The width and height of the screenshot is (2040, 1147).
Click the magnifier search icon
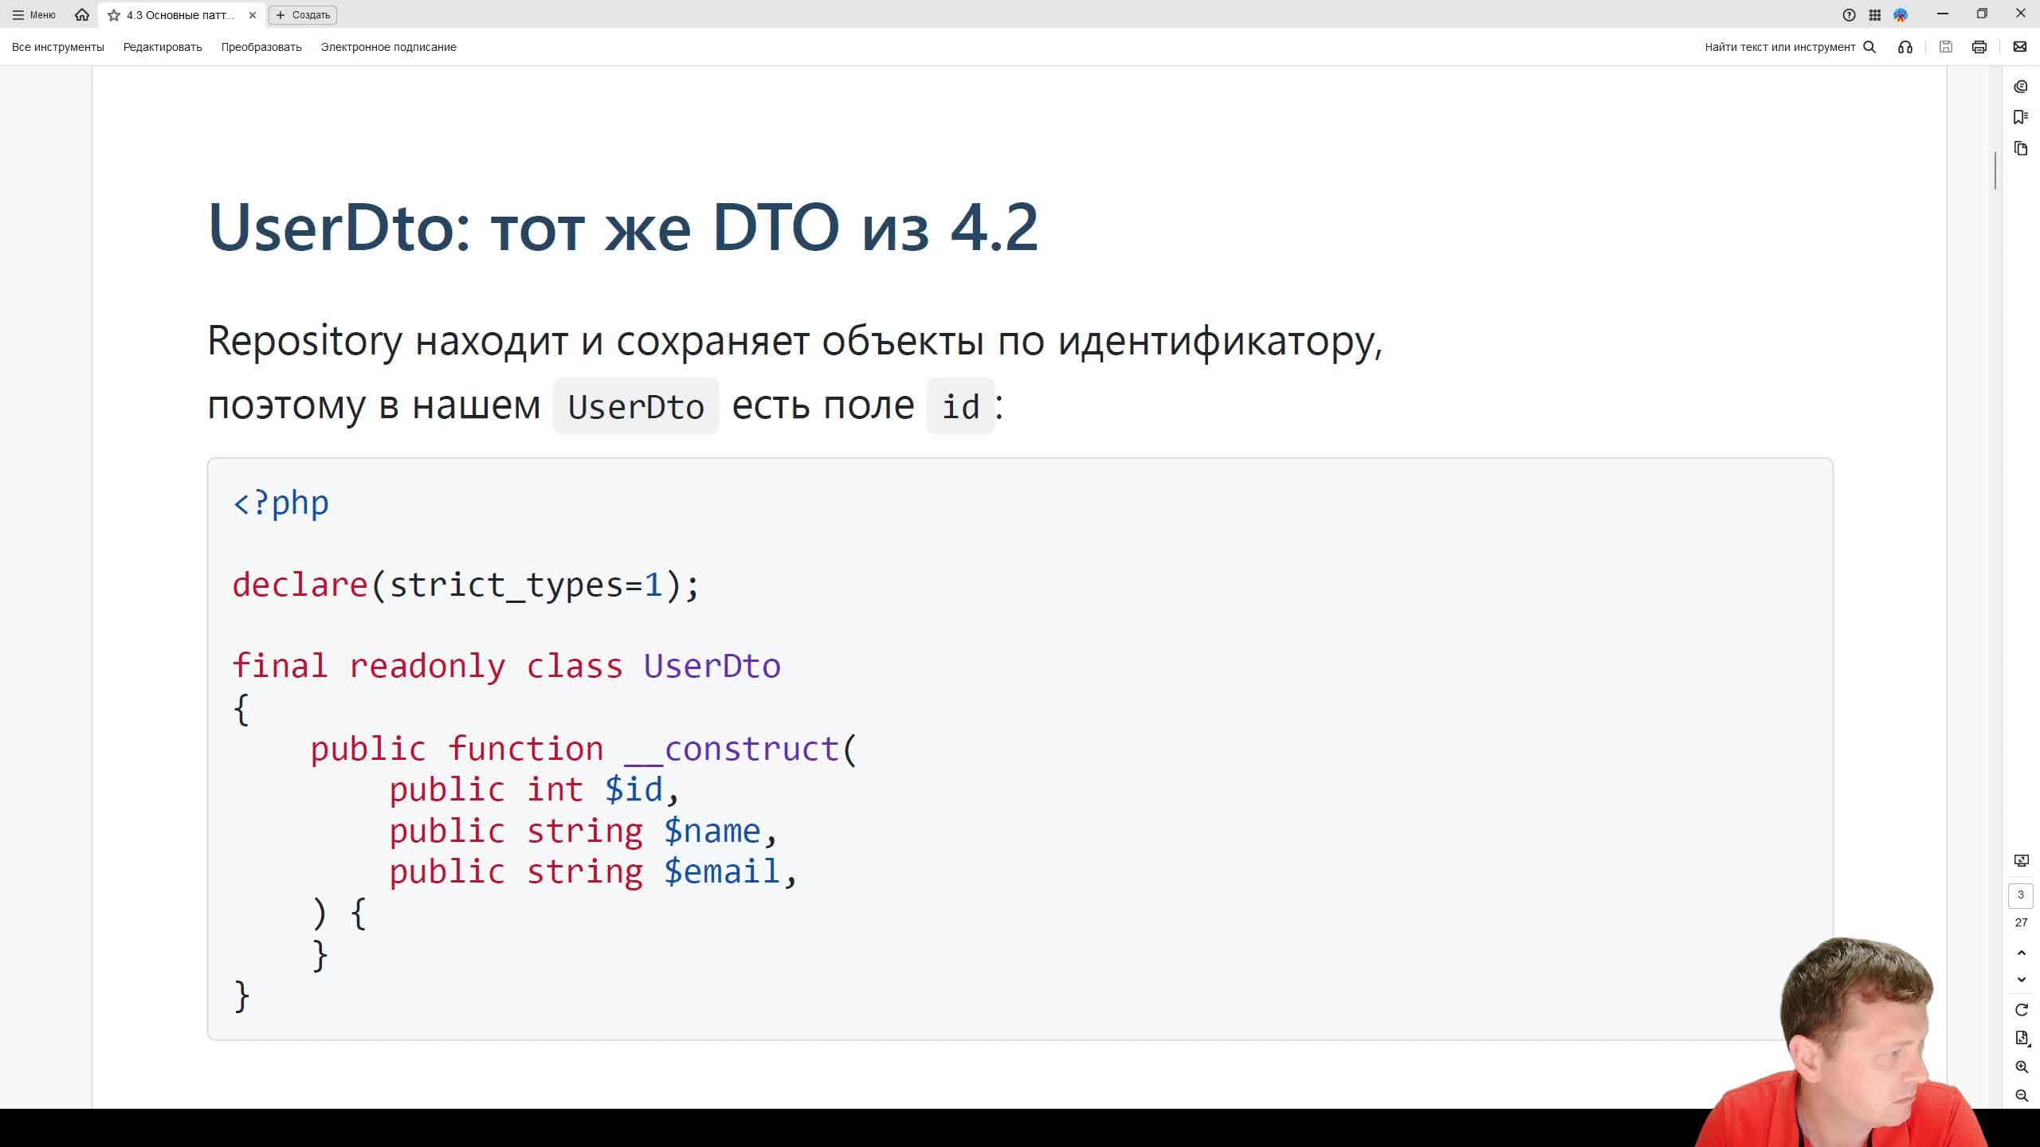(1869, 47)
